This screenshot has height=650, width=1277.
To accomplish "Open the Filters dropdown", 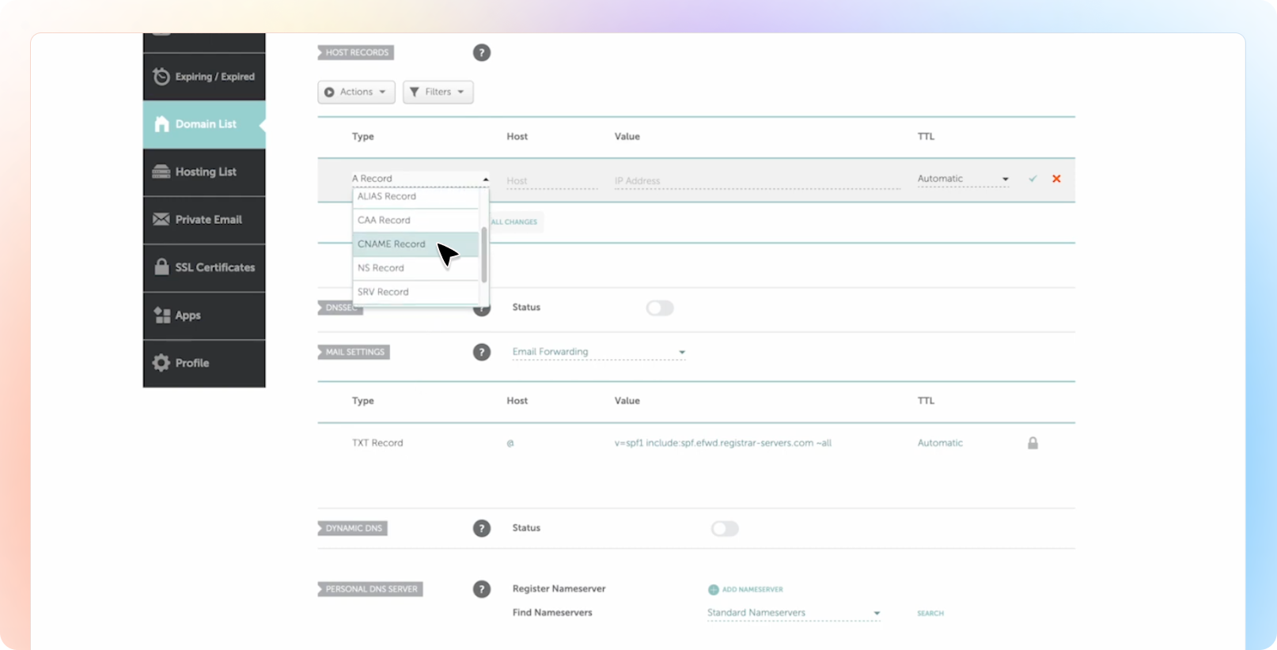I will click(438, 92).
